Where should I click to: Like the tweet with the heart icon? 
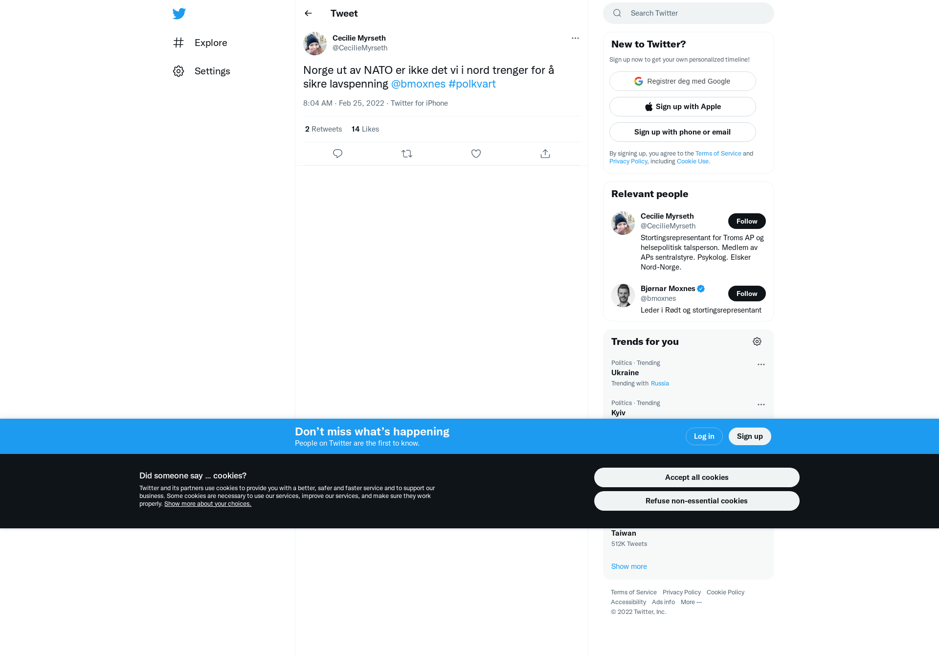tap(476, 154)
